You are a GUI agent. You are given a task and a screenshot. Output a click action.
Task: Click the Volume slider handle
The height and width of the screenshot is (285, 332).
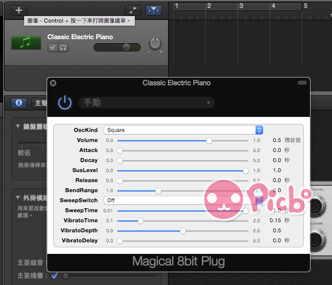[x=209, y=140]
